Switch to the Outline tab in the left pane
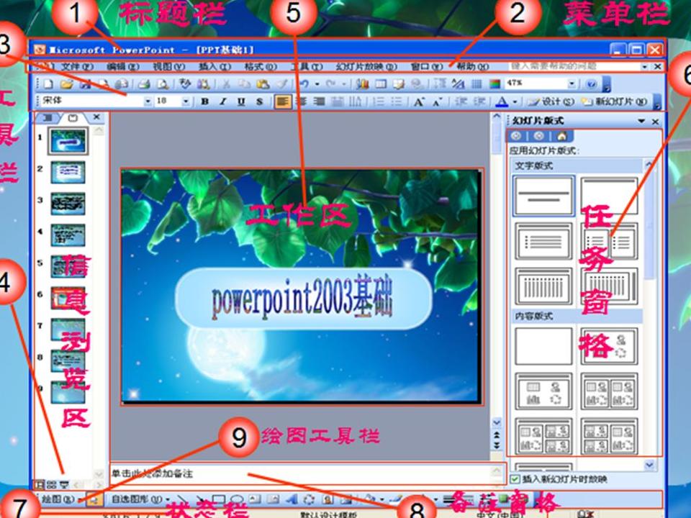This screenshot has width=691, height=518. coord(48,117)
